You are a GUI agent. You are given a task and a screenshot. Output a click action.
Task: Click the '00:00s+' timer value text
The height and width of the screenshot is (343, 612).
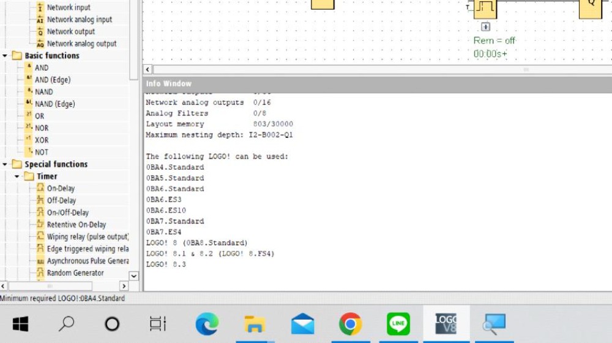(x=490, y=54)
